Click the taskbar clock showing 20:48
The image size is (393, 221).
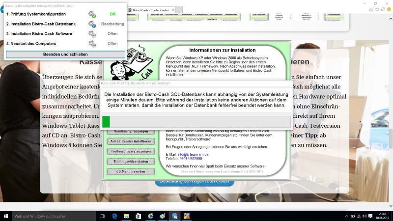pyautogui.click(x=382, y=216)
